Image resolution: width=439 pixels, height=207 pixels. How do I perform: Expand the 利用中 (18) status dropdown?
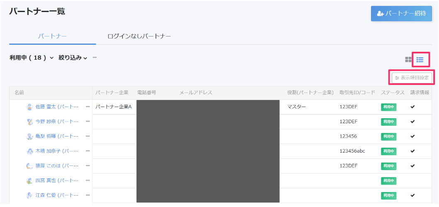tap(32, 58)
